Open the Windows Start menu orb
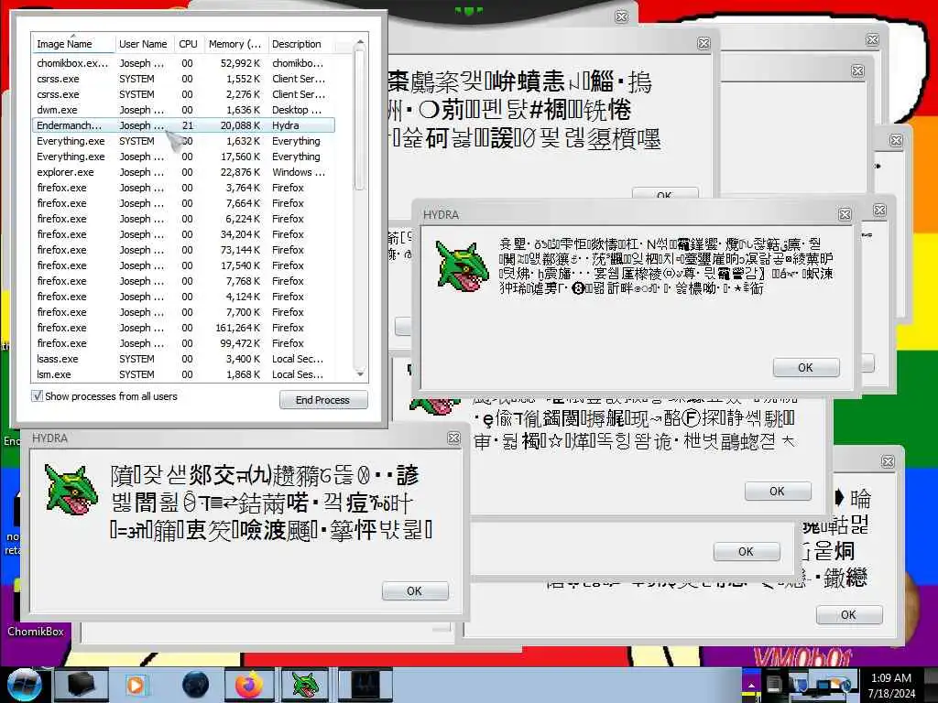The height and width of the screenshot is (703, 938). pos(23,686)
